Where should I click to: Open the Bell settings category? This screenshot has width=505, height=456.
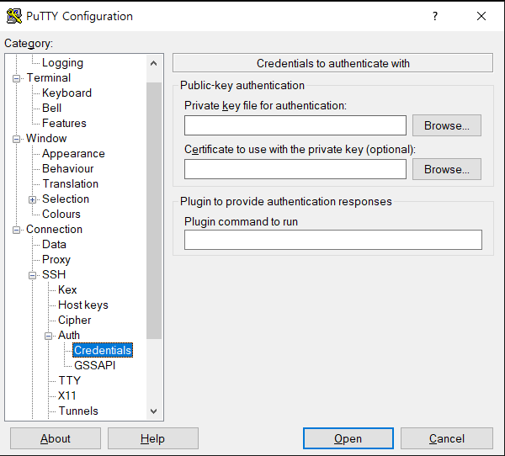[x=51, y=108]
